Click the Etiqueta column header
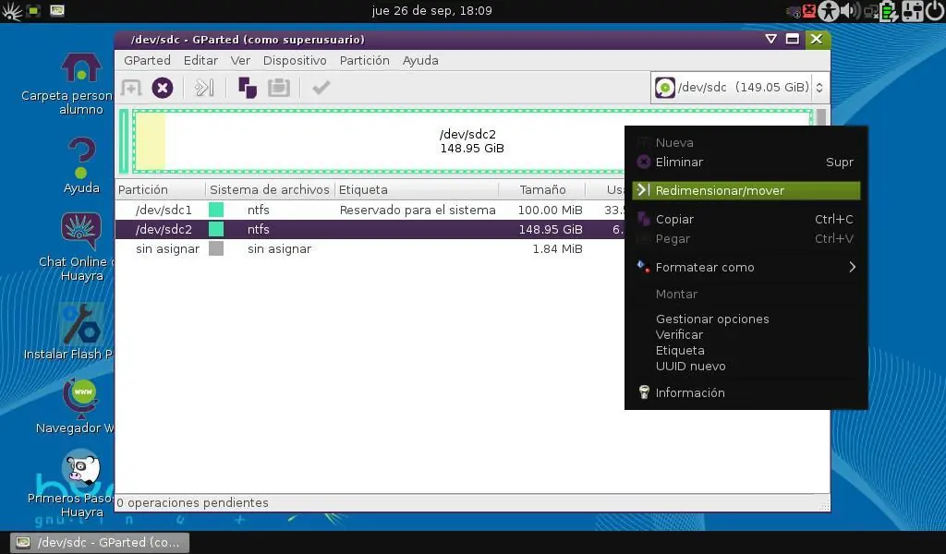 point(417,190)
